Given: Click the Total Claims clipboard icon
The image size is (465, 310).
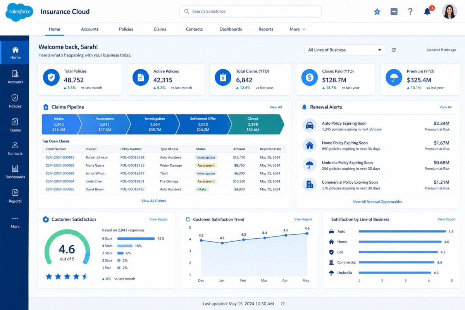Looking at the screenshot, I should 223,77.
